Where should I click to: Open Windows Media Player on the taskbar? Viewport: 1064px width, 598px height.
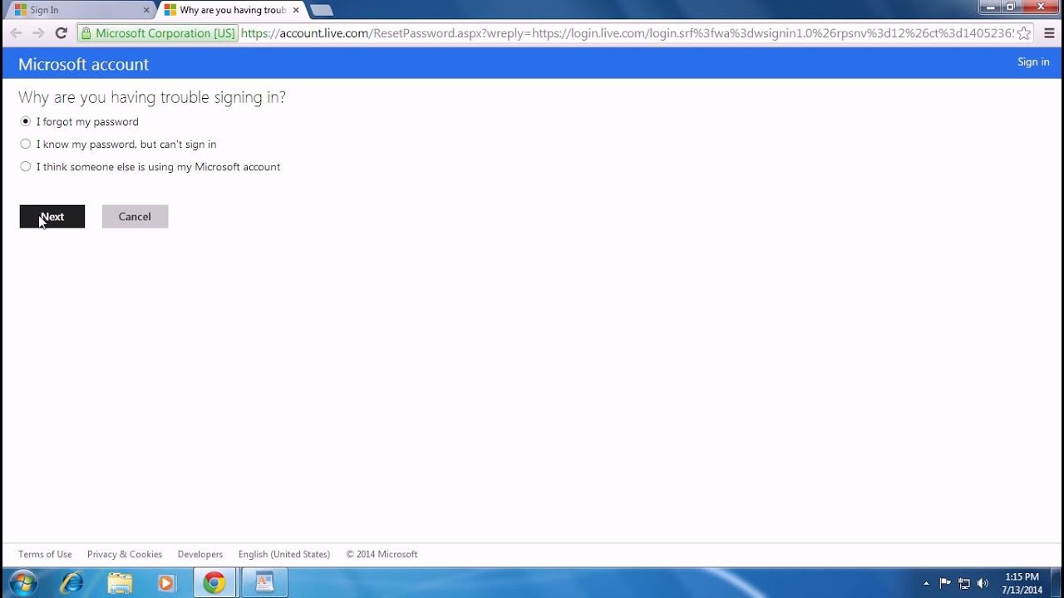coord(166,583)
